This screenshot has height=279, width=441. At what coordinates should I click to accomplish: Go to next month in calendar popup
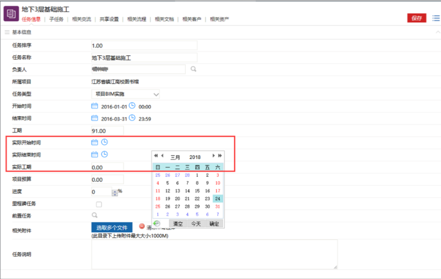(x=214, y=156)
